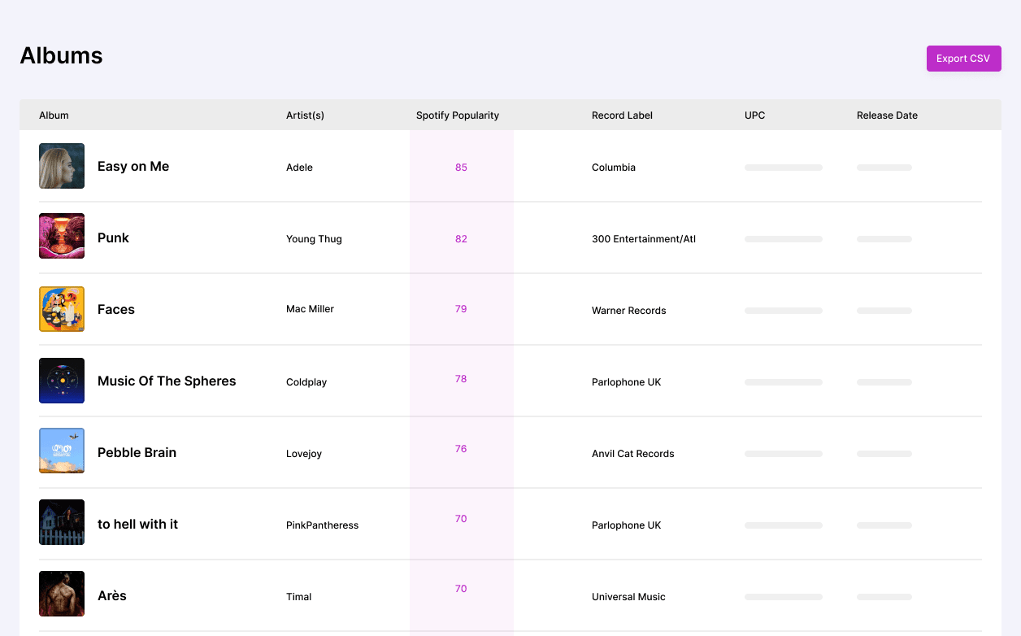Open the Easy on Me album cover

pyautogui.click(x=62, y=166)
